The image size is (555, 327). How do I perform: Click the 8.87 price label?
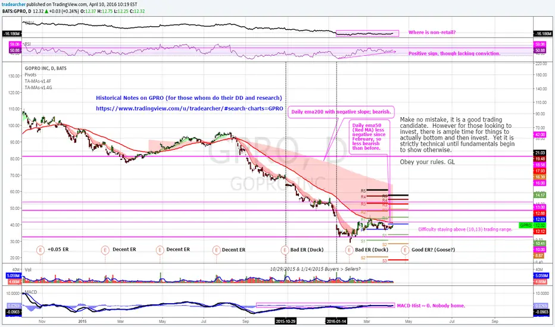pyautogui.click(x=539, y=255)
